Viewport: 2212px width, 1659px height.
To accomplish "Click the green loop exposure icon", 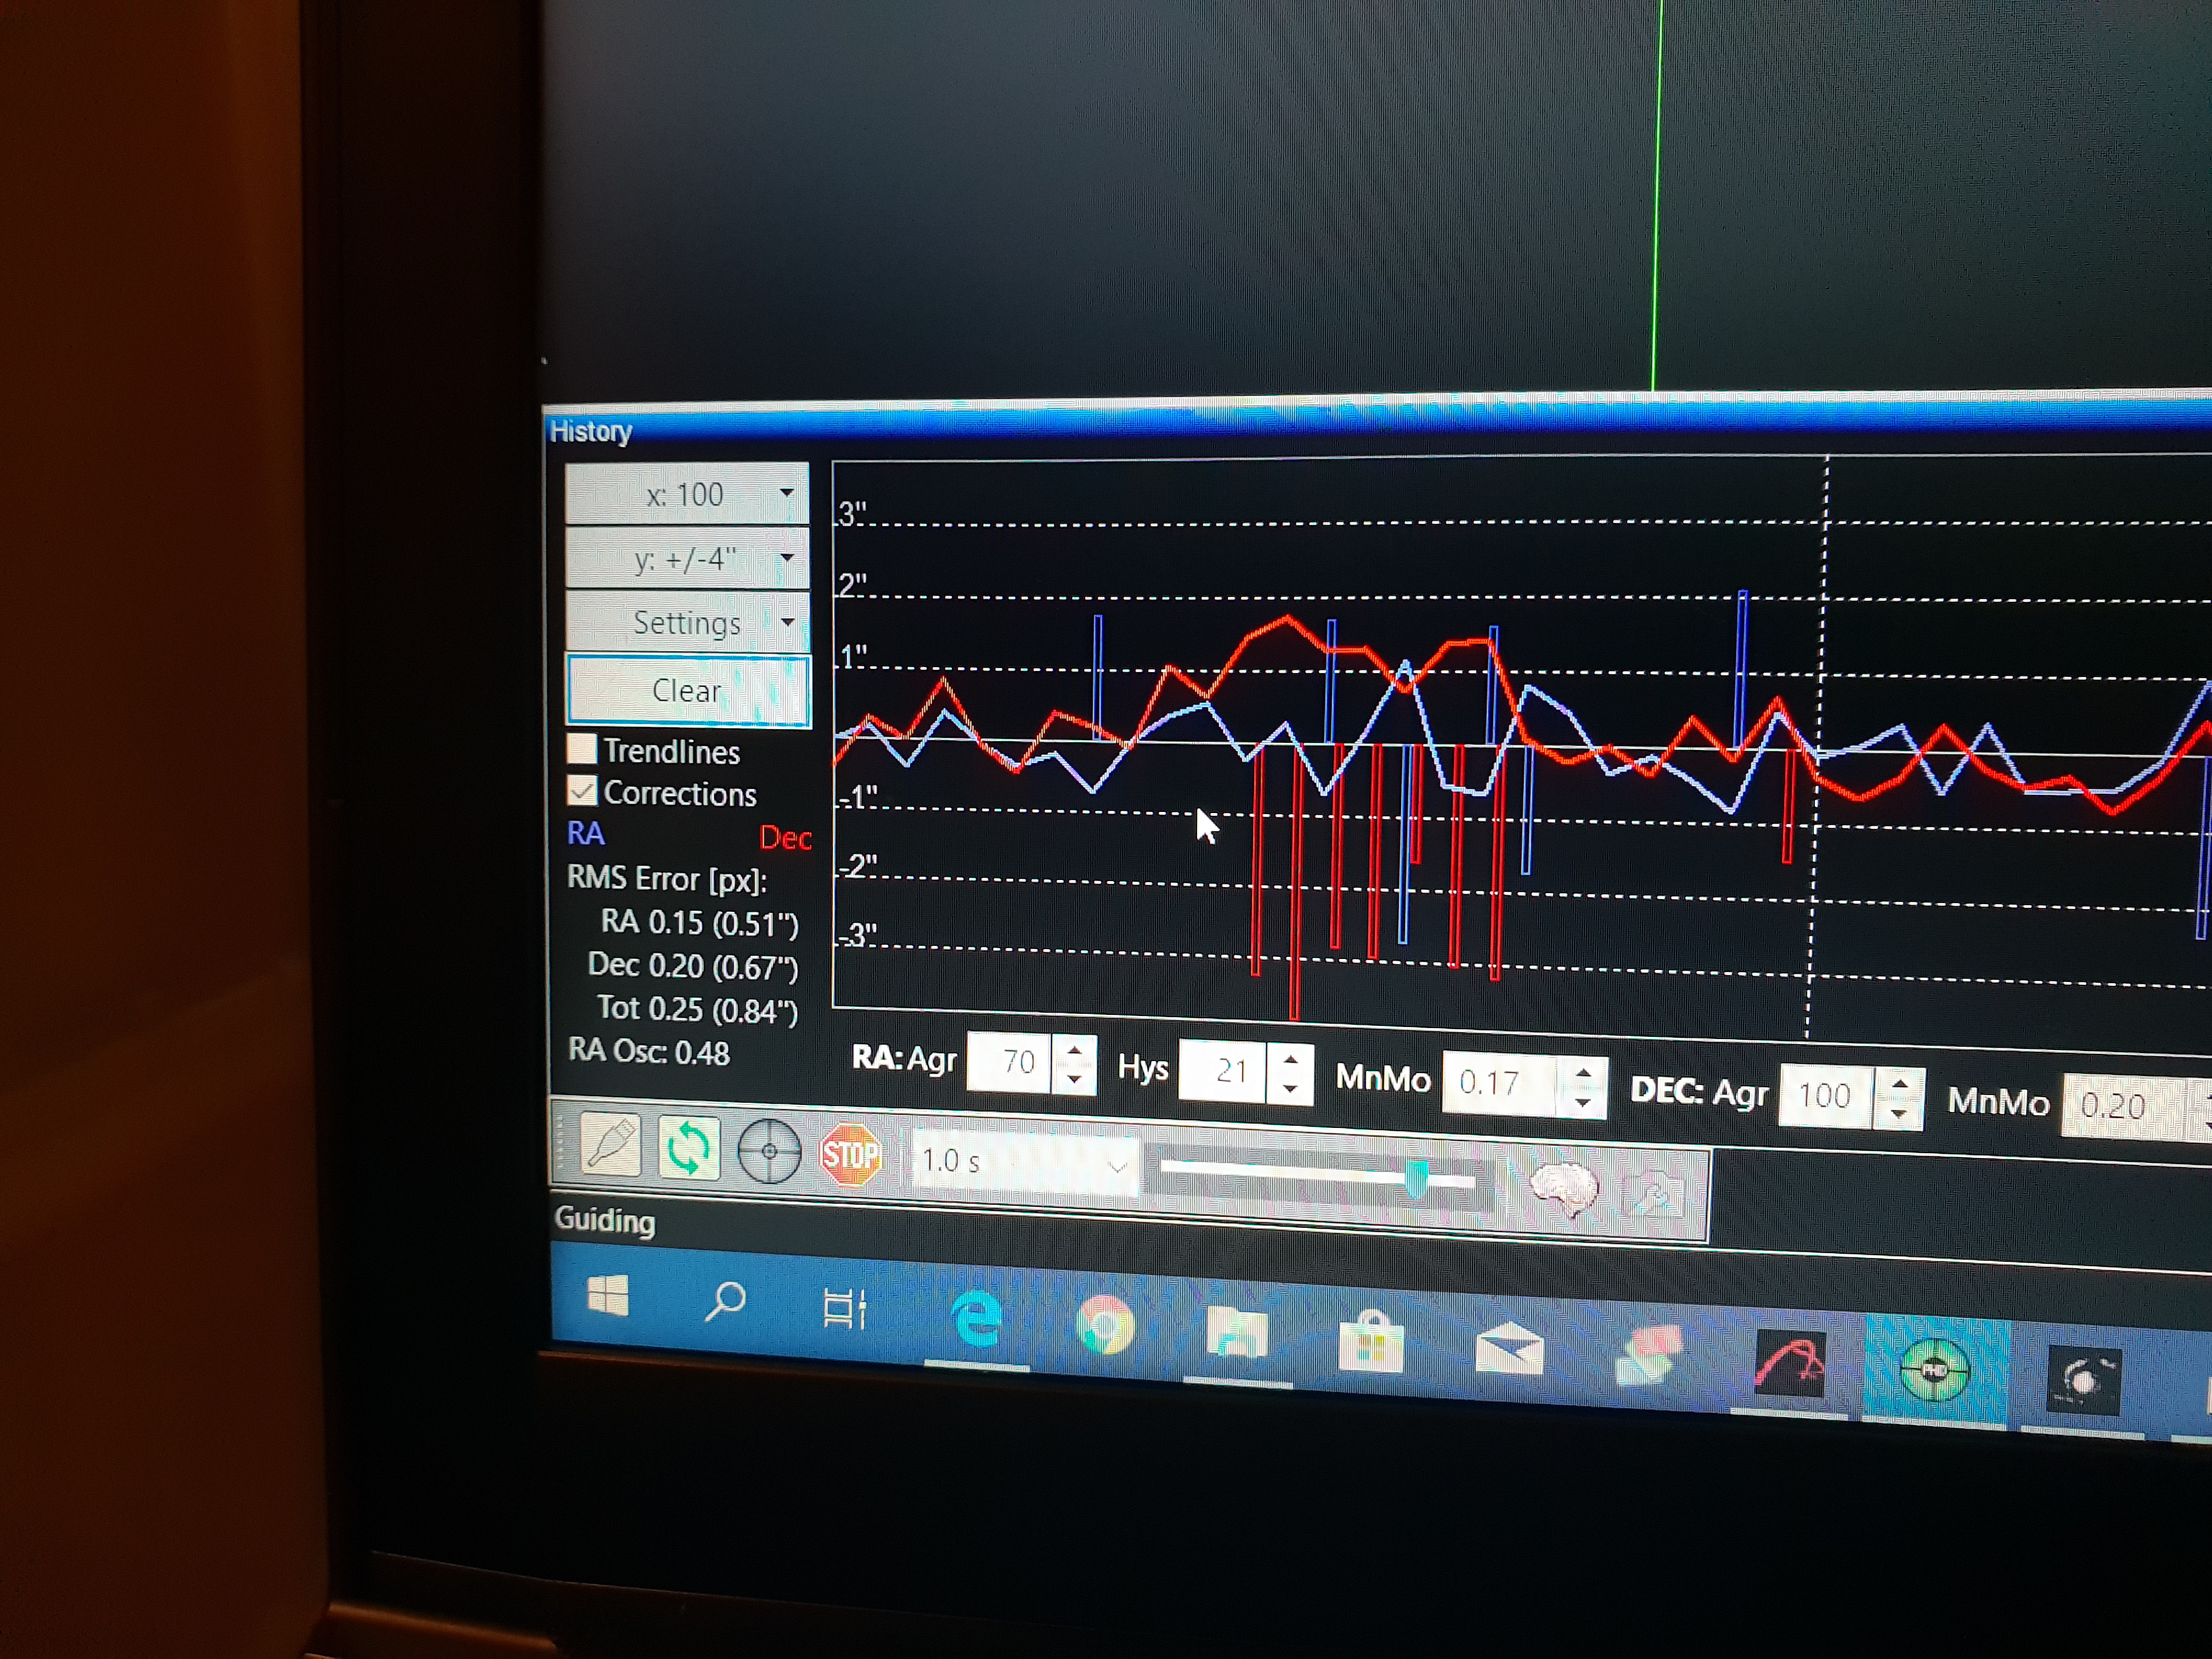I will pos(689,1148).
